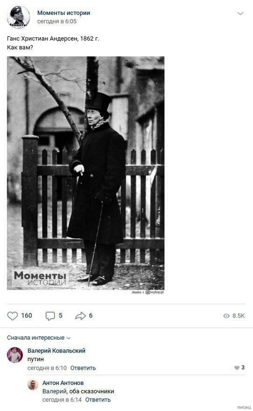The width and height of the screenshot is (253, 411).
Task: Reply to Валерий Ковальский's comment
Action: pos(83,368)
